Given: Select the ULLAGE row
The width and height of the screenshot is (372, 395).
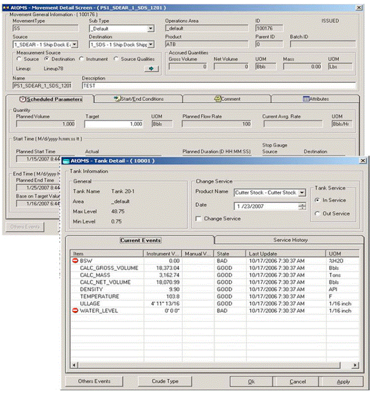Looking at the screenshot, I should pyautogui.click(x=215, y=303).
